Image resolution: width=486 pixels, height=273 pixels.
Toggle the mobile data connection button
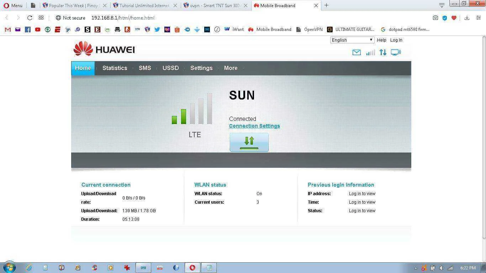coord(249,142)
